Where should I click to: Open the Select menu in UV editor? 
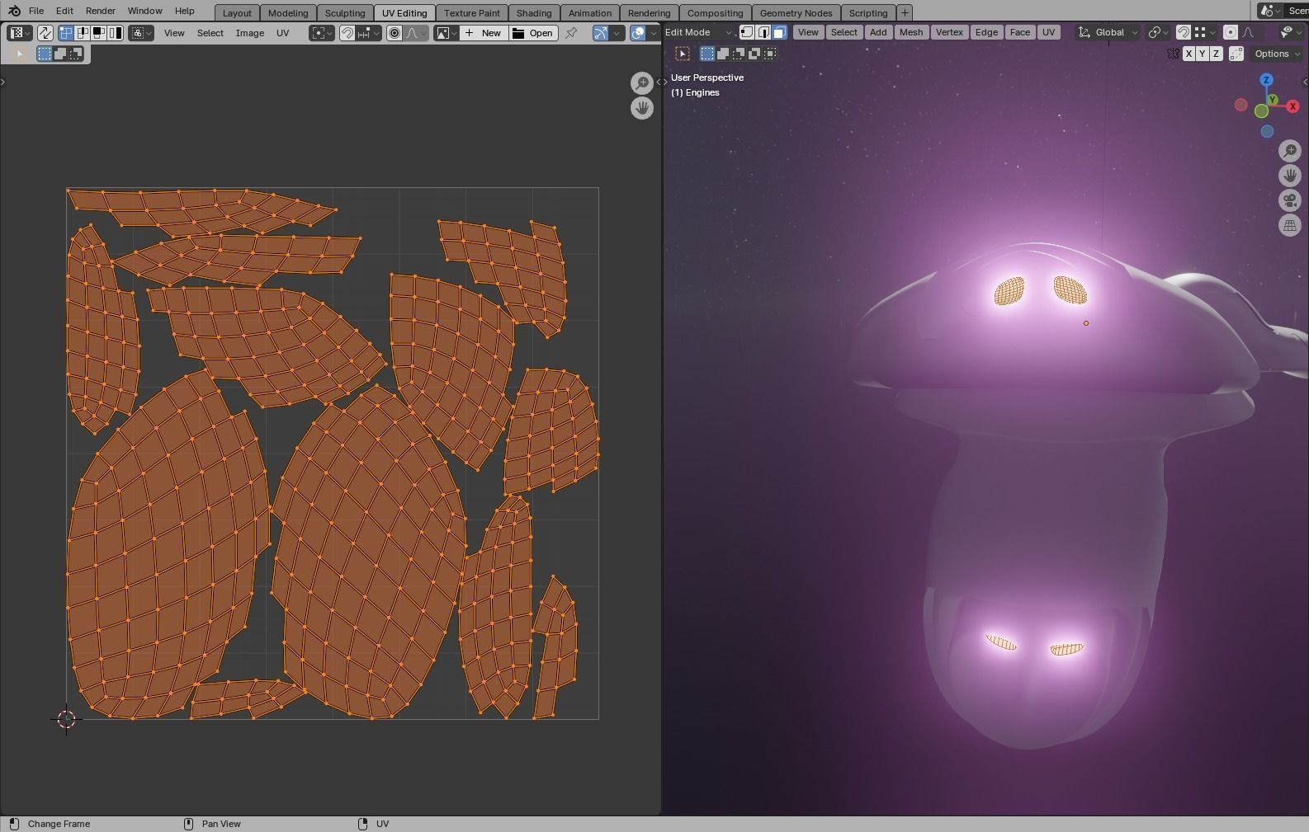point(210,33)
